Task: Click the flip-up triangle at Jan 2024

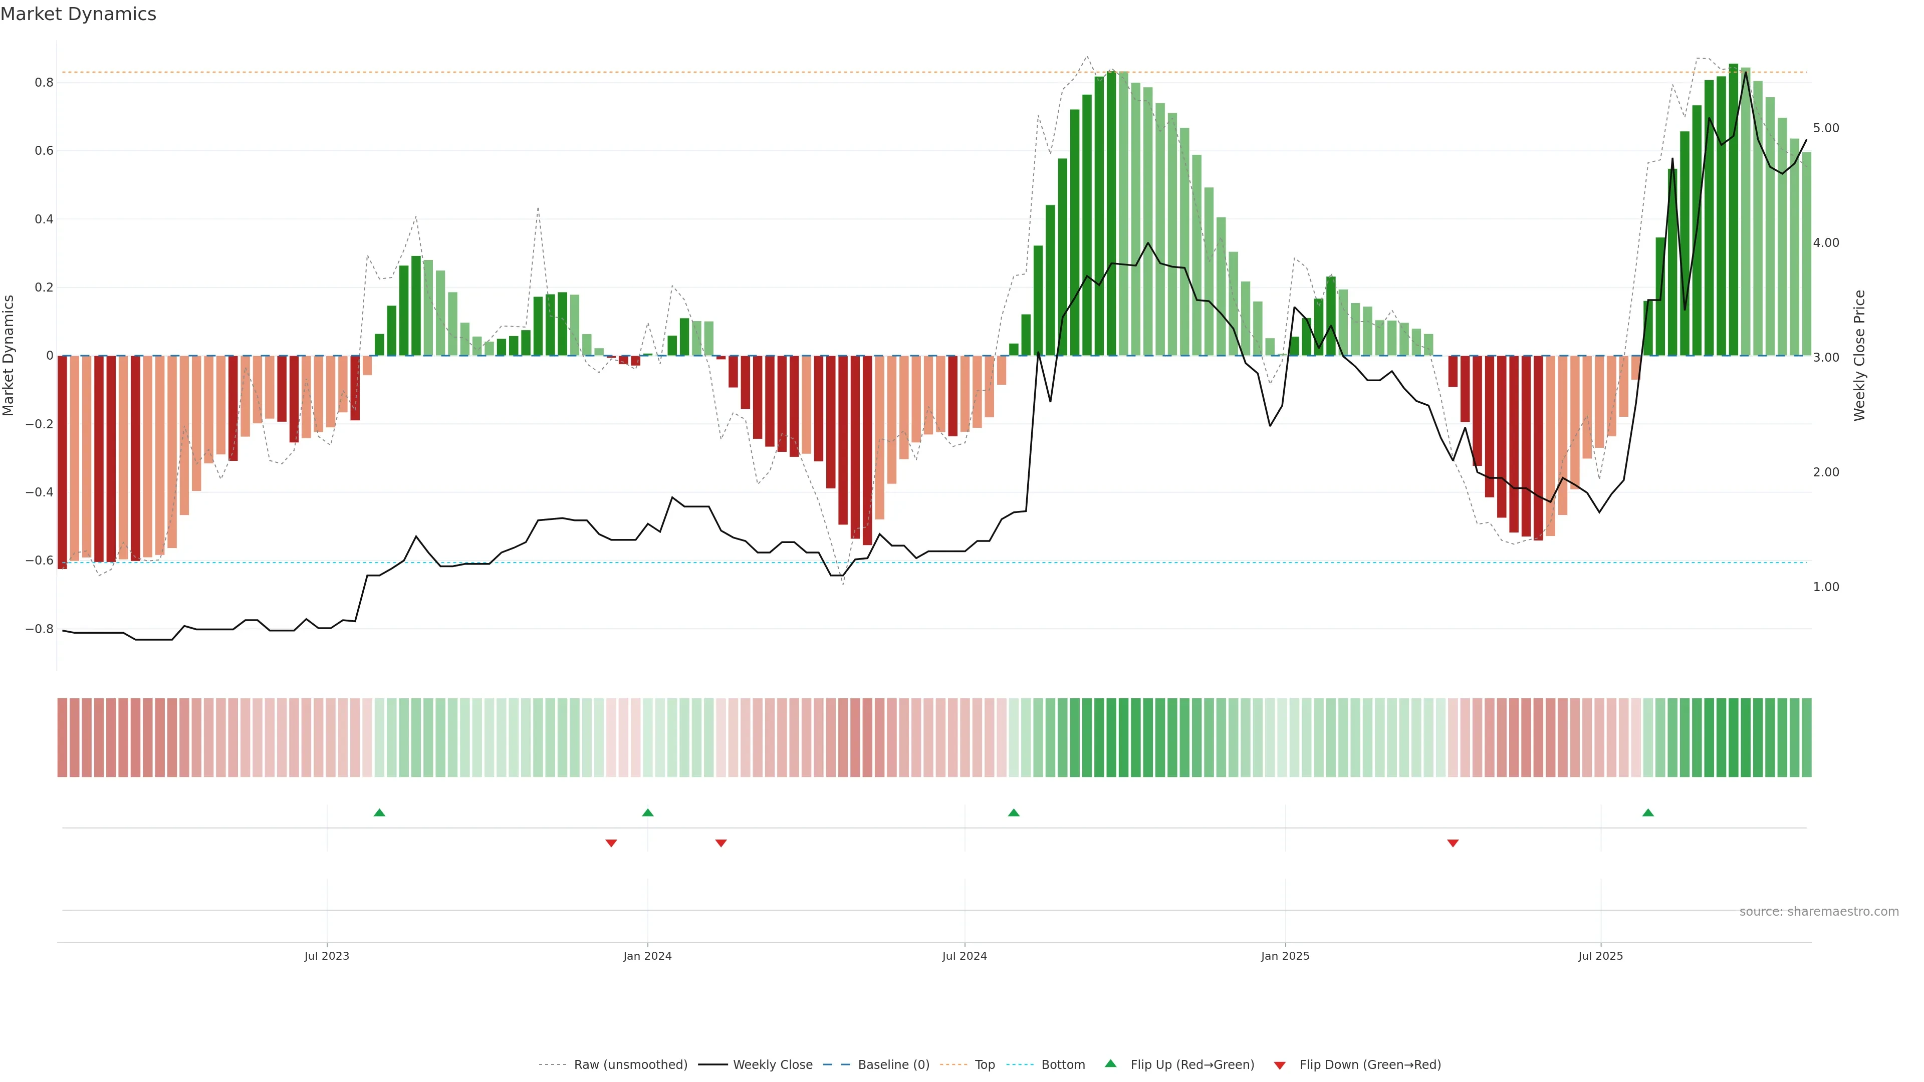Action: (x=647, y=813)
